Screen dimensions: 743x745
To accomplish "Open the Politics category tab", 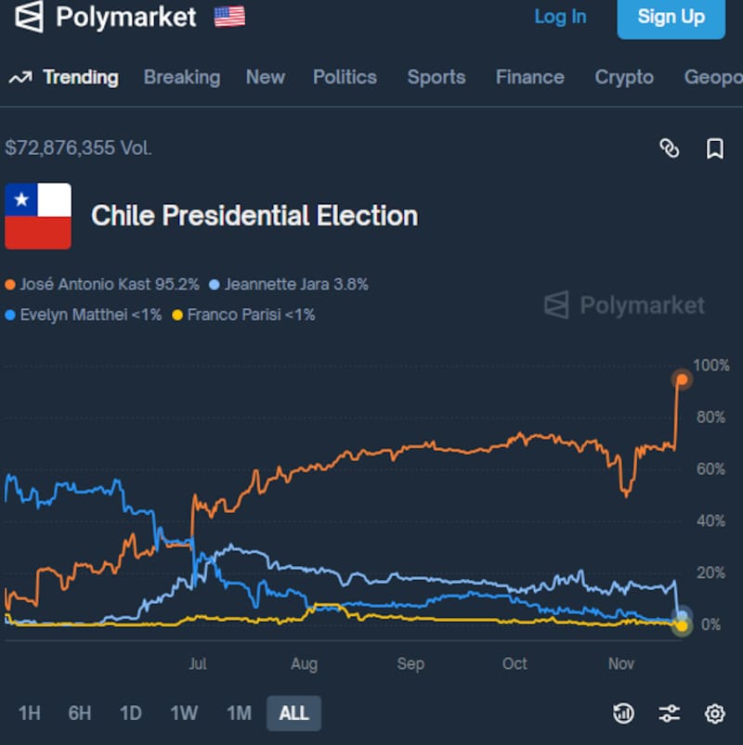I will 345,77.
